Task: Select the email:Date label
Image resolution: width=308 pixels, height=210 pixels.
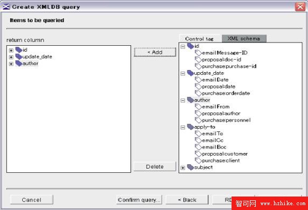Action: click(x=215, y=80)
